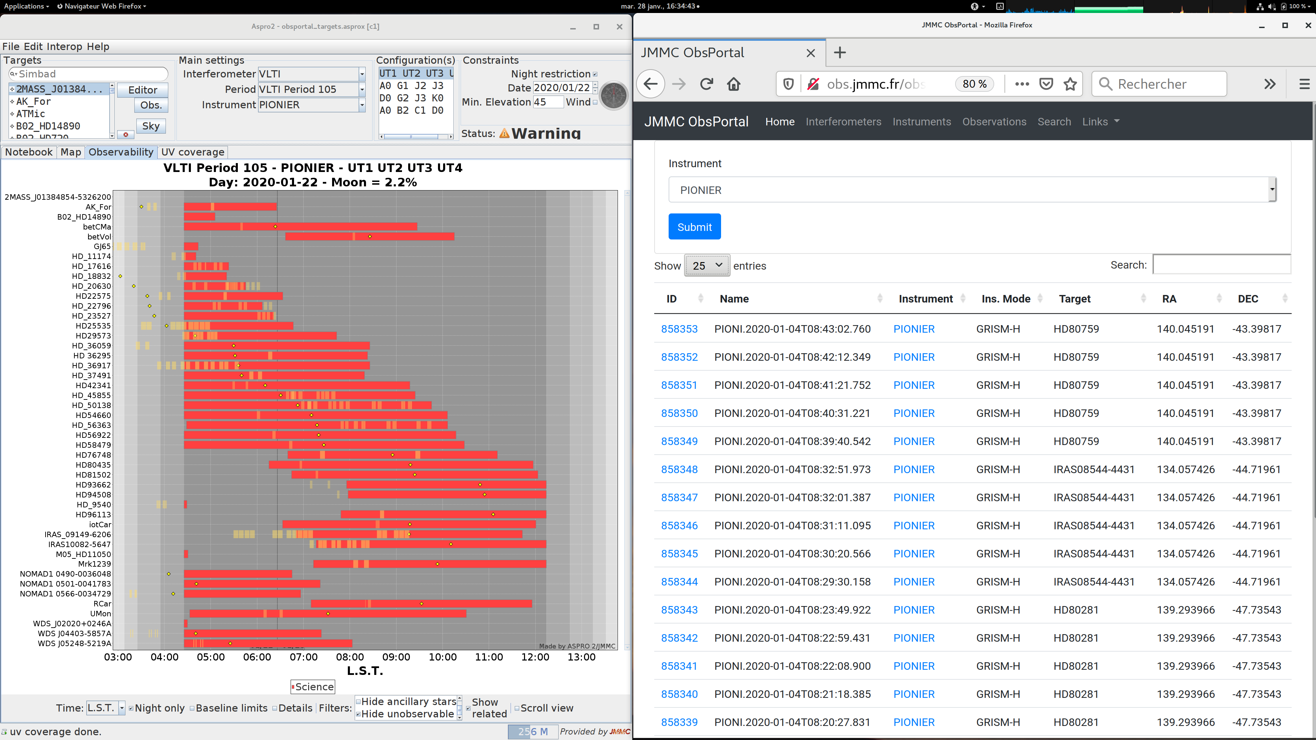Viewport: 1316px width, 740px height.
Task: Open the Show 25 entries dropdown
Action: point(707,266)
